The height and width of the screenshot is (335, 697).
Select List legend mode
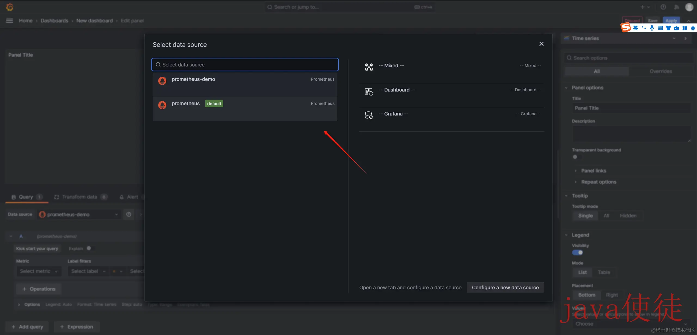582,272
